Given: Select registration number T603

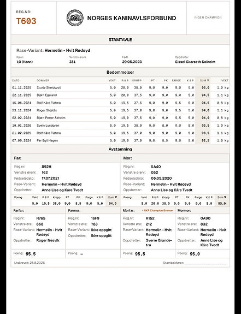Looking at the screenshot, I should coord(26,21).
